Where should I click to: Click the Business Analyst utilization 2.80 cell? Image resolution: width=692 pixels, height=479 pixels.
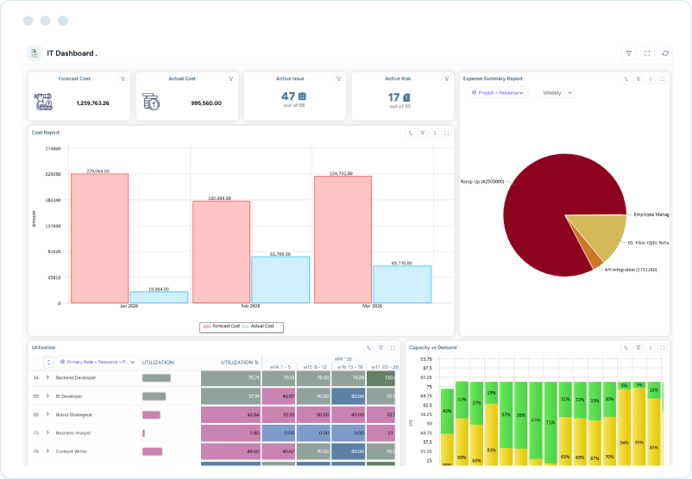[231, 433]
